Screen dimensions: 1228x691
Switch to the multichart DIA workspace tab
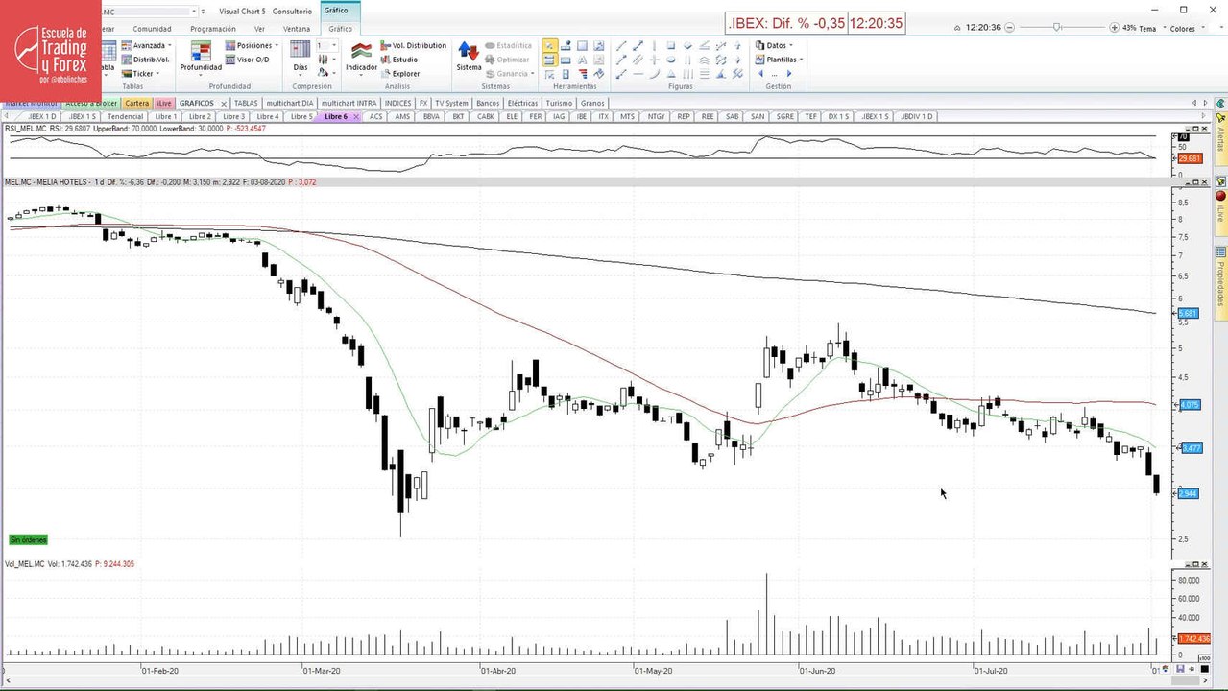(289, 103)
